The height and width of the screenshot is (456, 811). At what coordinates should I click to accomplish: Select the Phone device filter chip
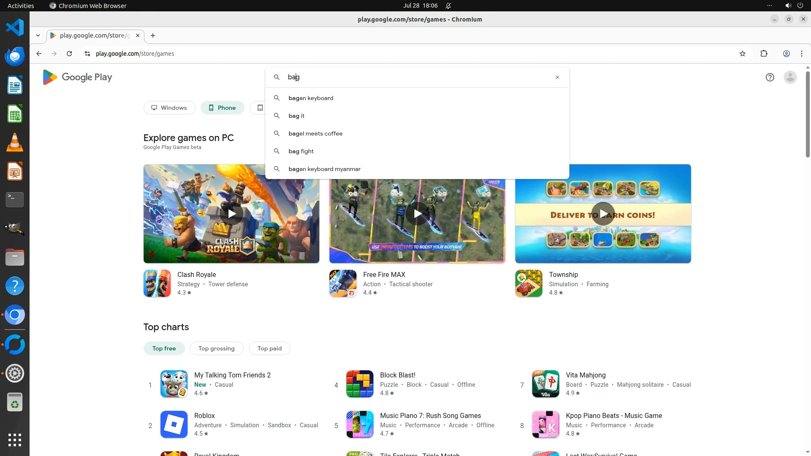222,108
